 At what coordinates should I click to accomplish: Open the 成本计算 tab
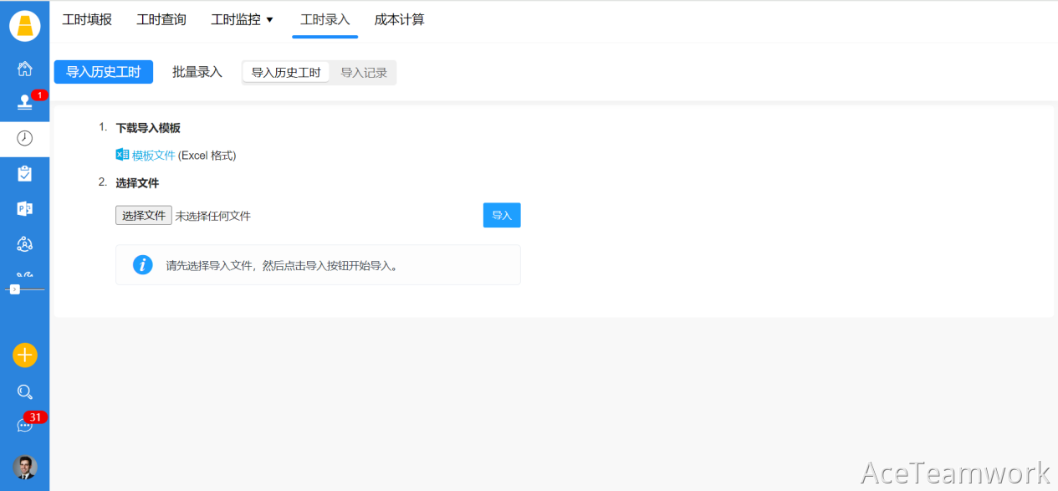point(399,19)
